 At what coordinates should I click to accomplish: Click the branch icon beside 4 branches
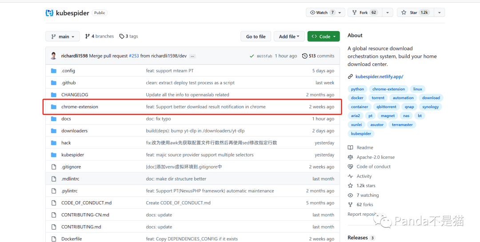[x=88, y=36]
